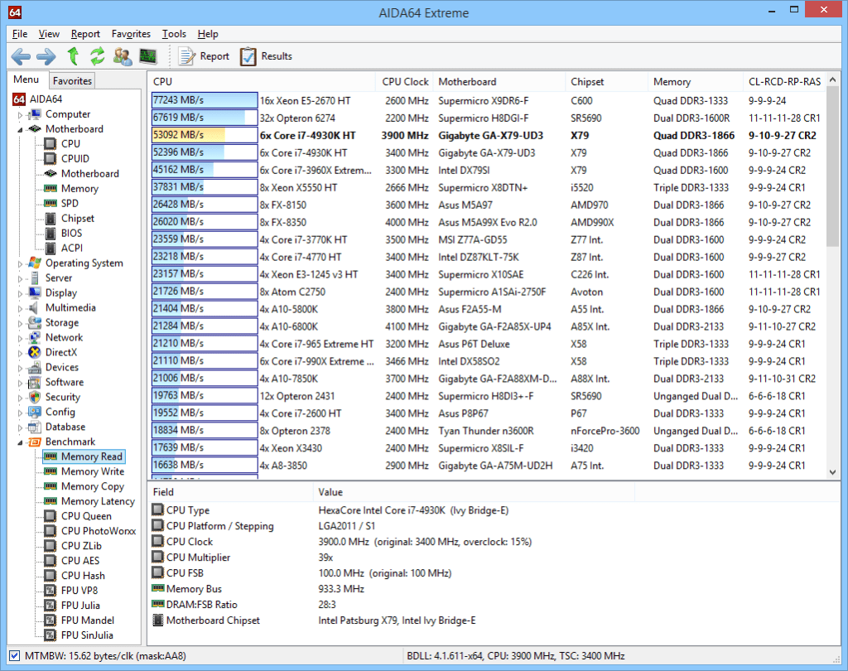Expand the Server tree node
This screenshot has height=671, width=848.
21,278
